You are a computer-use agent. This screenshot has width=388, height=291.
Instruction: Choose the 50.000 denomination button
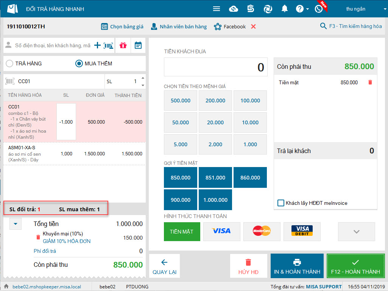[x=181, y=122]
